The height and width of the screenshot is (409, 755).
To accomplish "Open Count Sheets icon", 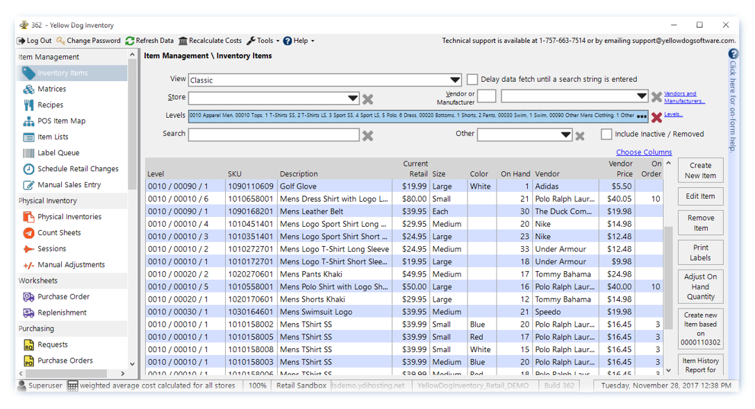I will [x=29, y=233].
